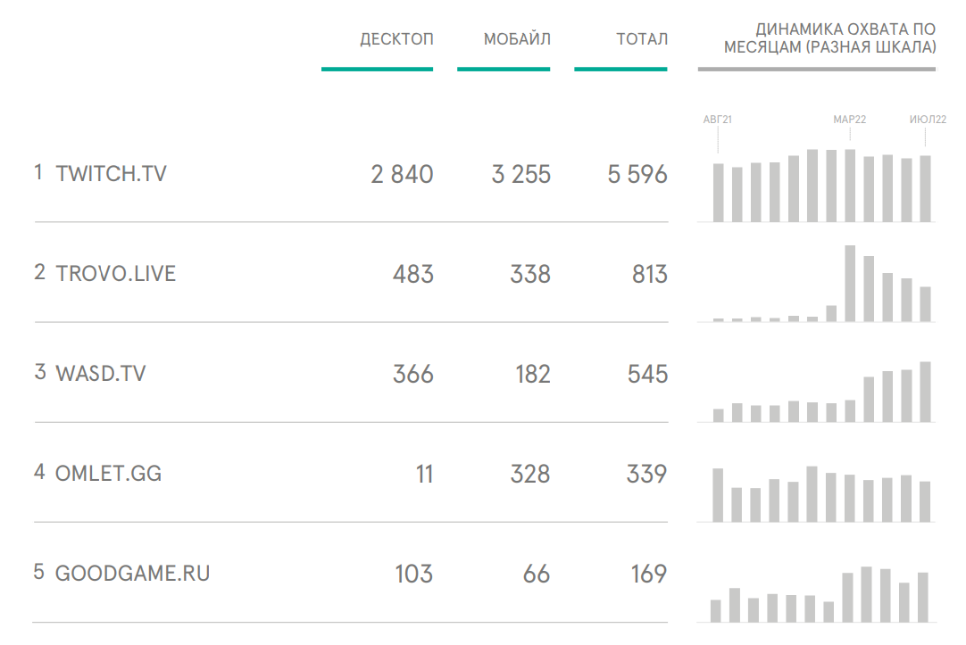Click GoodGame desktop value 103
Viewport: 966px width, 645px height.
[x=413, y=574]
